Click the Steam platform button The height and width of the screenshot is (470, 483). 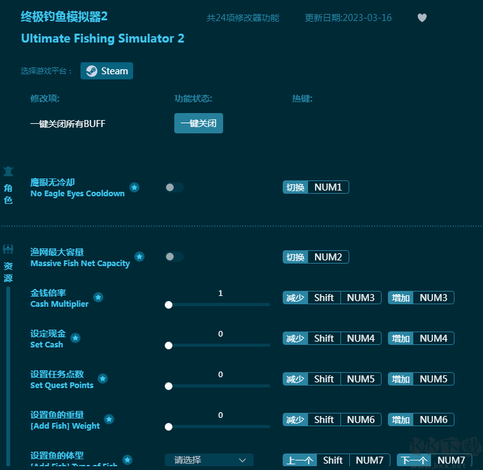(106, 71)
